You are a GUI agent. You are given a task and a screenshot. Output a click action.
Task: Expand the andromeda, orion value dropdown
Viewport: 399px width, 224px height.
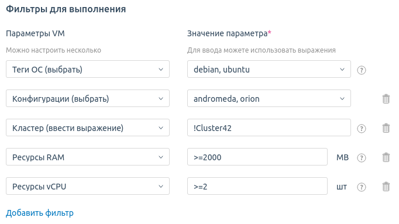(x=269, y=98)
